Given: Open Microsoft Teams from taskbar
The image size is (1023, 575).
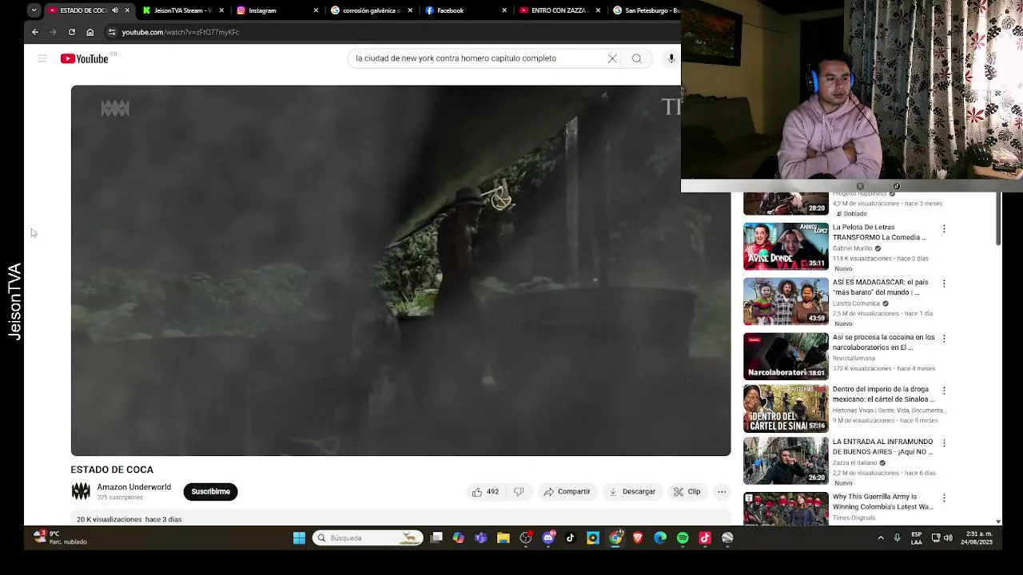Looking at the screenshot, I should 481,538.
